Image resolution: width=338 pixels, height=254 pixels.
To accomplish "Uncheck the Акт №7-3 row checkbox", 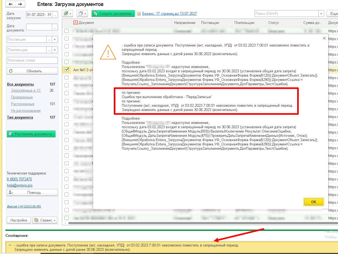I will pos(67,70).
